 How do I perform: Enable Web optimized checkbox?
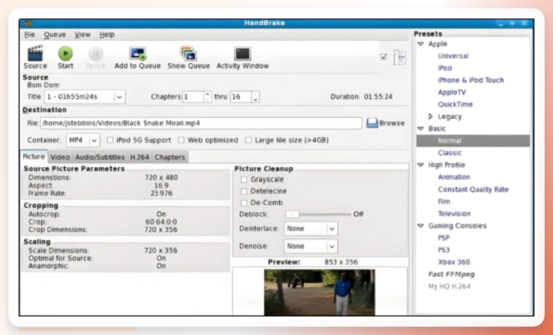point(181,140)
